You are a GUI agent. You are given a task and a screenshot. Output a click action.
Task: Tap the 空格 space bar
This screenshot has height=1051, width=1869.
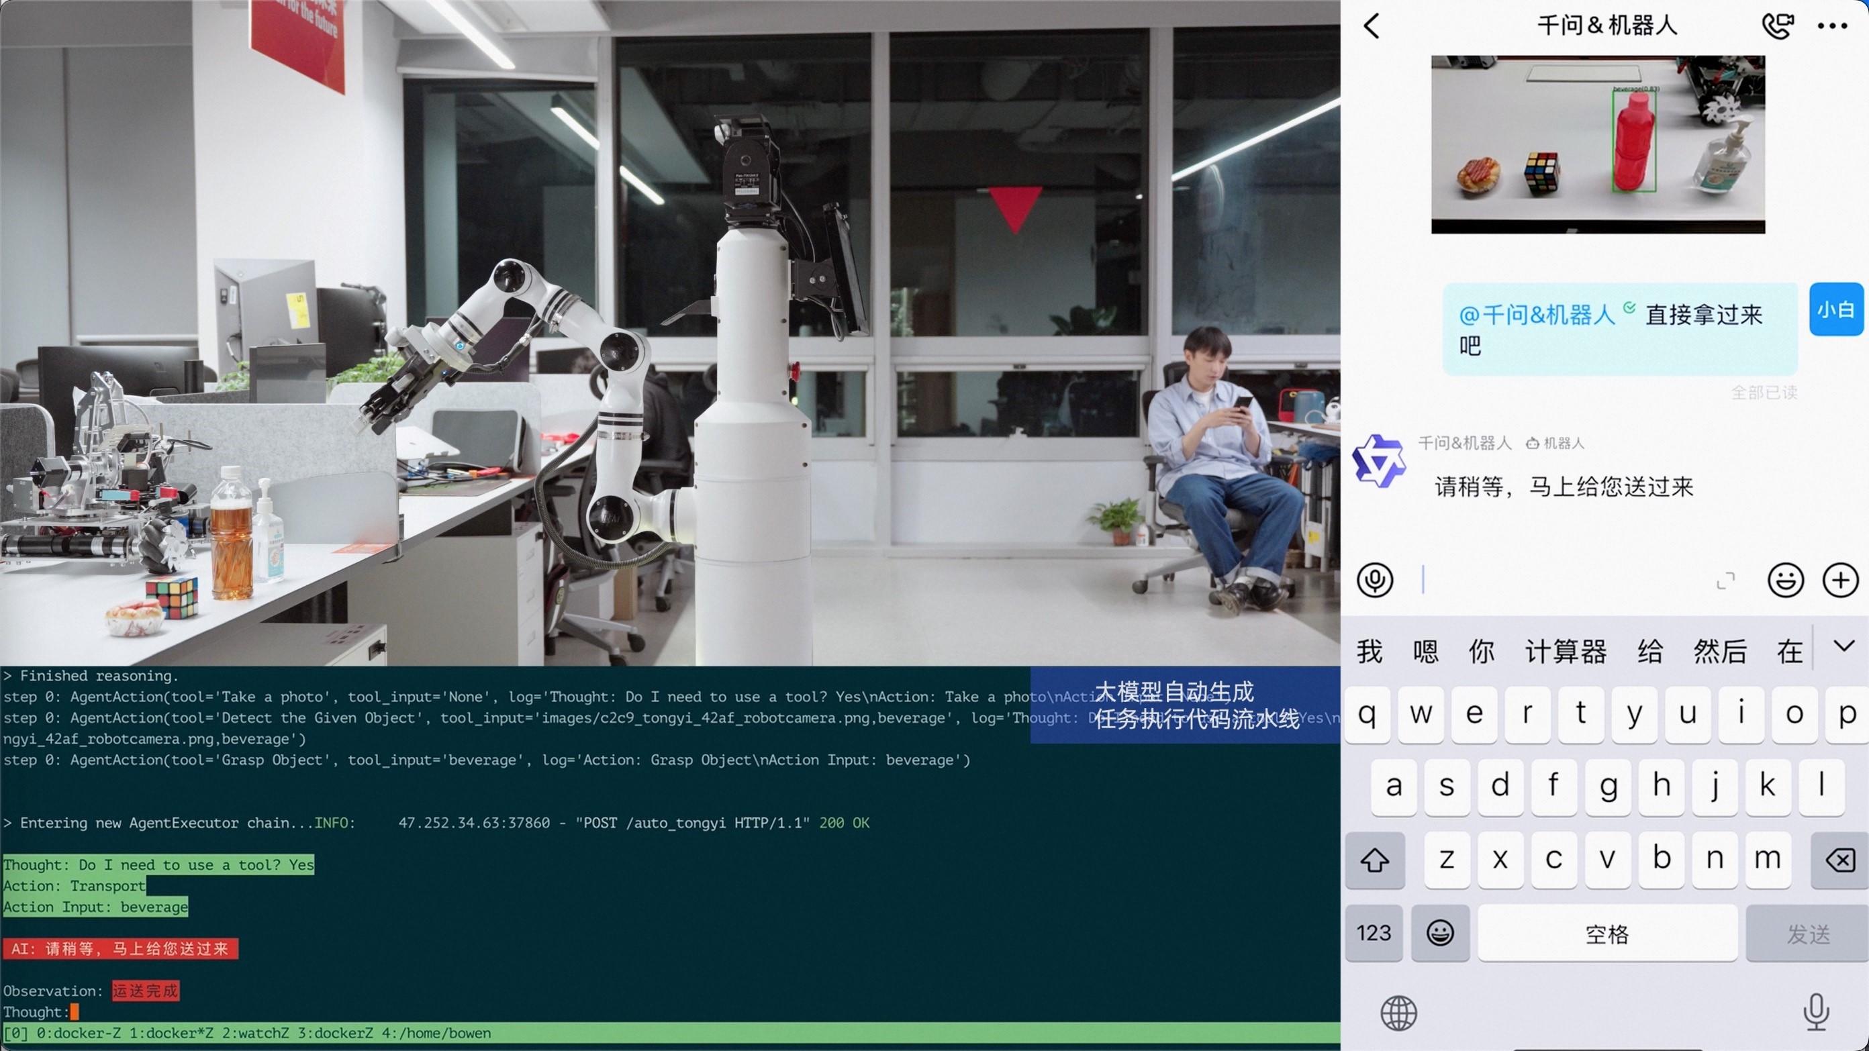pos(1608,934)
